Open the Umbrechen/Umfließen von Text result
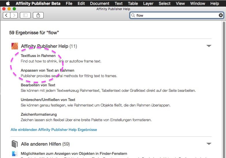Viewport: 226px width, 158px height. (x=48, y=100)
